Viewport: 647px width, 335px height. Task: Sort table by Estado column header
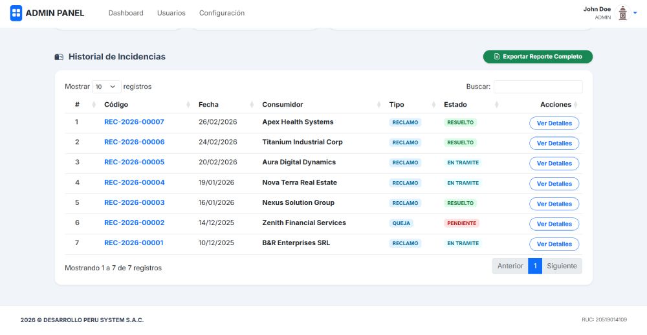(469, 105)
